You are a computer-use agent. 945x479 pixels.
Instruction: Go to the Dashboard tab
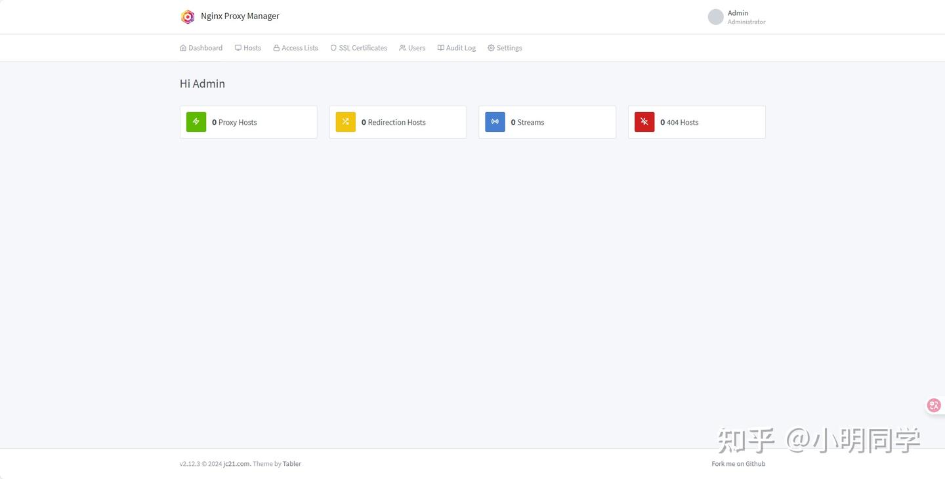pos(201,48)
